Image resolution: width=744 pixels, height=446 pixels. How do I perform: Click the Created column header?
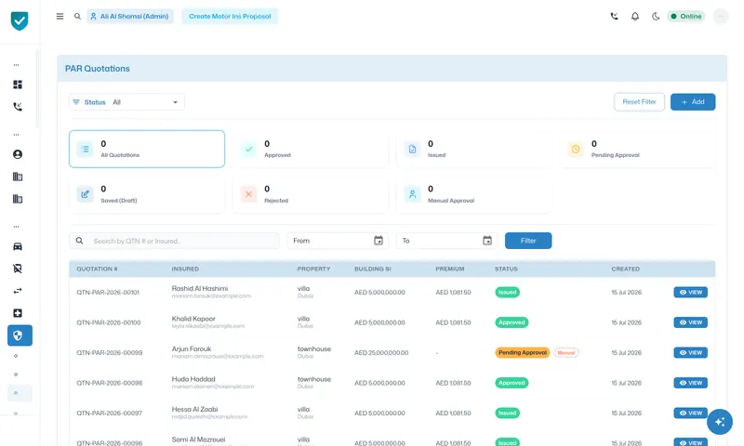pos(625,269)
